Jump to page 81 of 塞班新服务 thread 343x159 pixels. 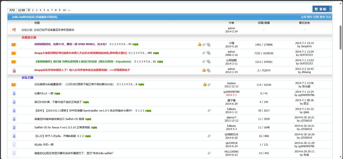coord(155,62)
